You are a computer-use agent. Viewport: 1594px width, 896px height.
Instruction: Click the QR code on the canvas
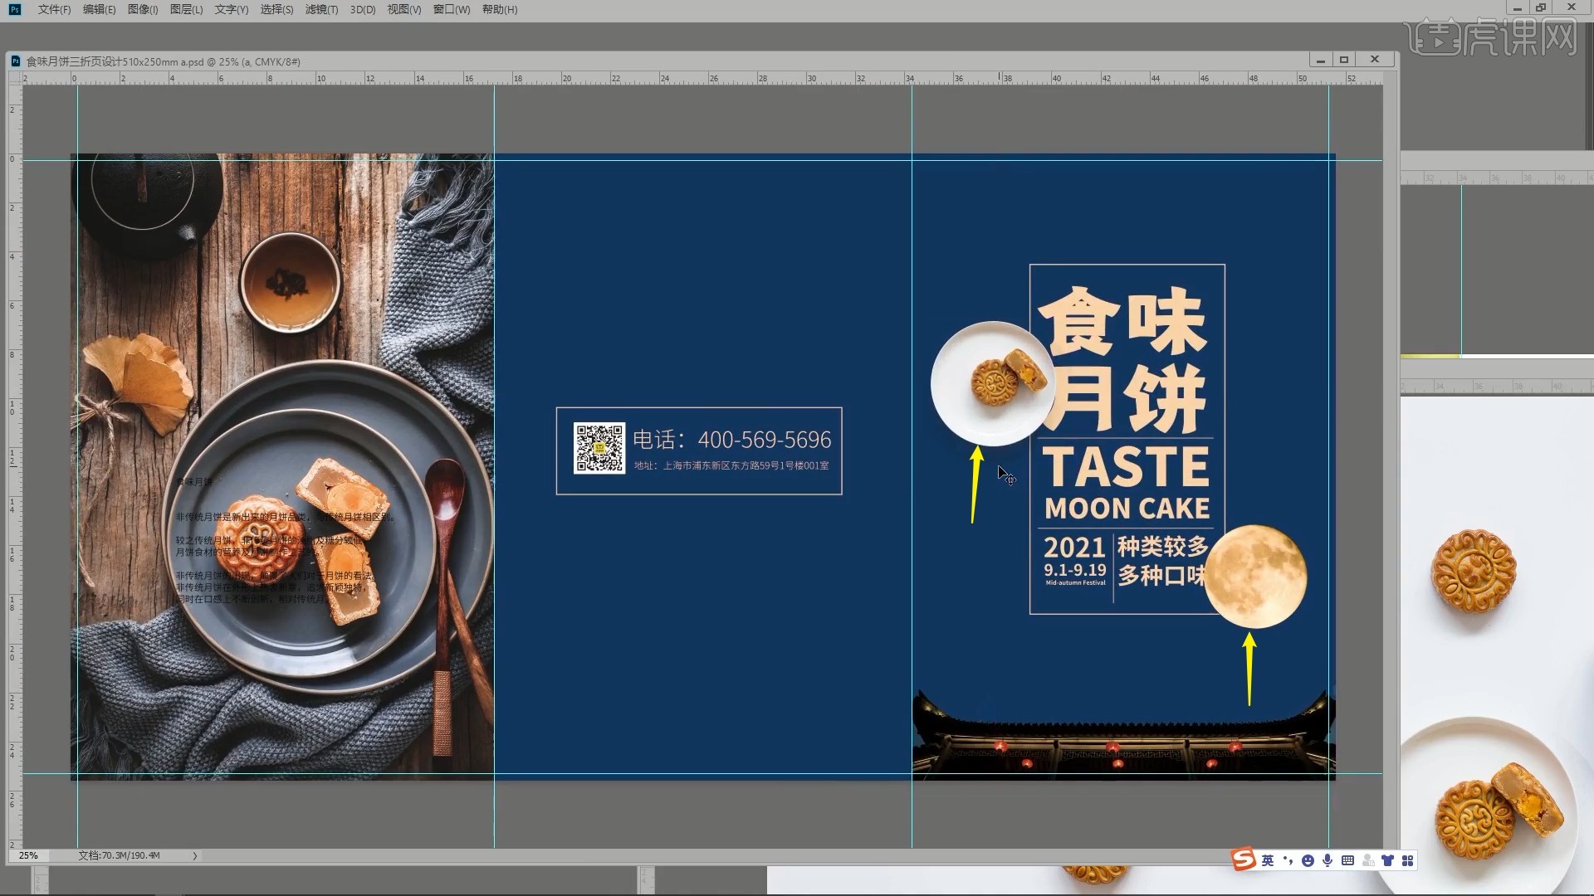tap(599, 448)
